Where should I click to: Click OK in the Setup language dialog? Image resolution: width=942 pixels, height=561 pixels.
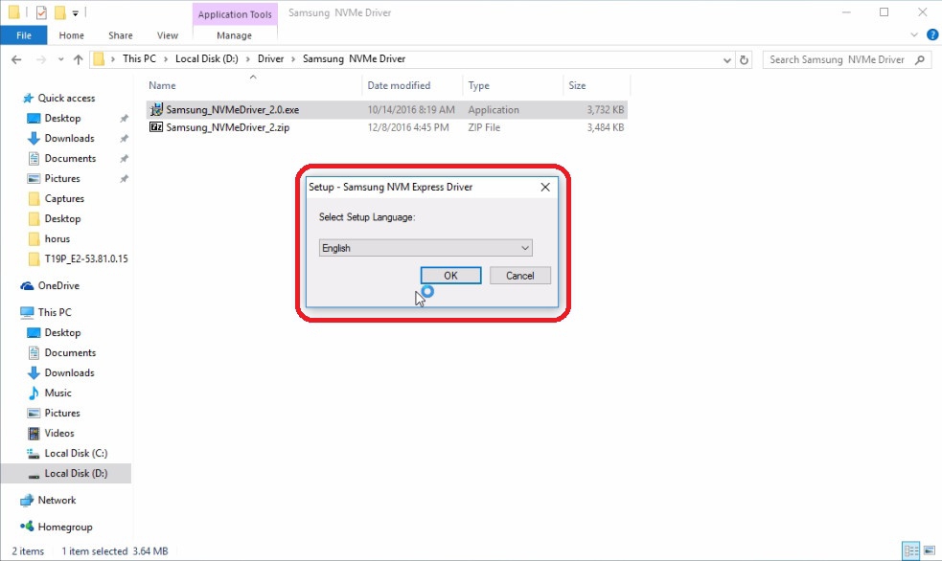pyautogui.click(x=450, y=276)
